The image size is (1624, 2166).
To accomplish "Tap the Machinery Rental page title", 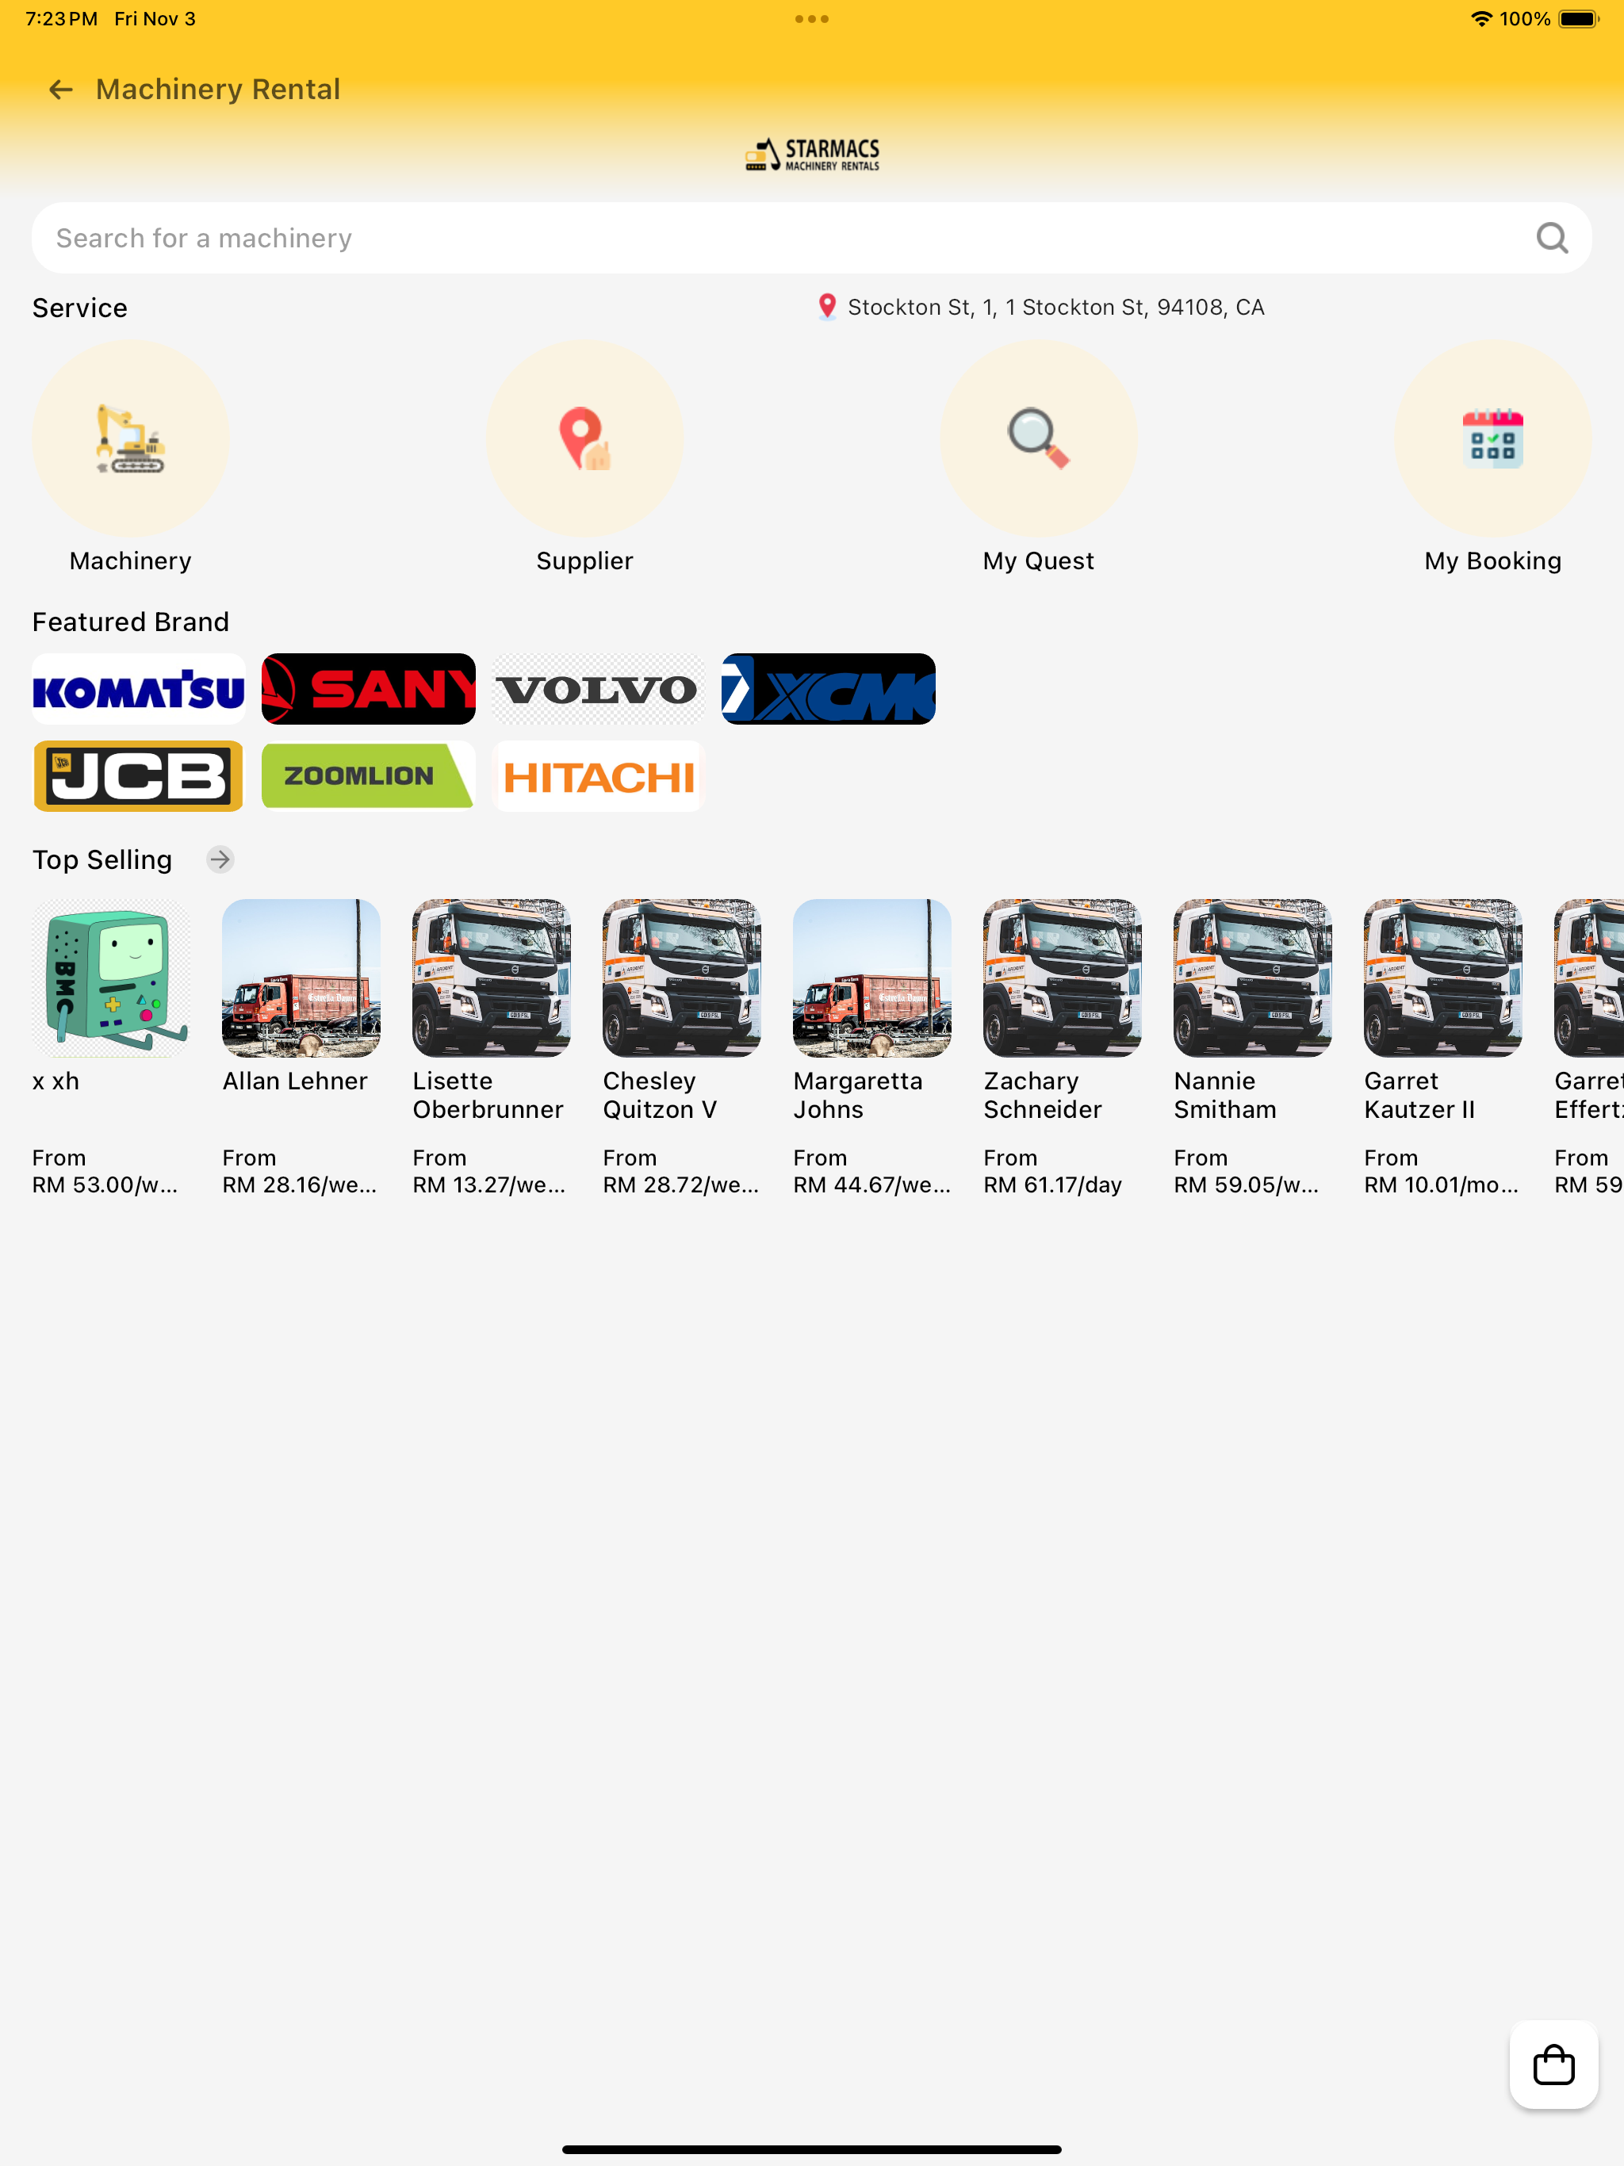I will 217,89.
